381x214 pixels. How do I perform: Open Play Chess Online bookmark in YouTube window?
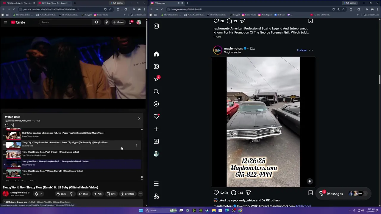coord(23,15)
